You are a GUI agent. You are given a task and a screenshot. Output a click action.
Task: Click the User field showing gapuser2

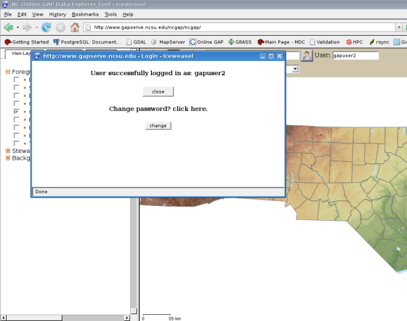[x=355, y=56]
